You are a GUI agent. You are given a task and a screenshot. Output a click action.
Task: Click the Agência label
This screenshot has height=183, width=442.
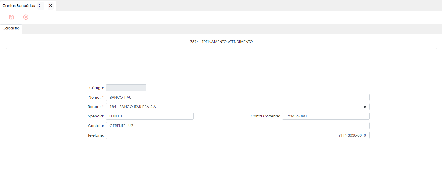95,116
